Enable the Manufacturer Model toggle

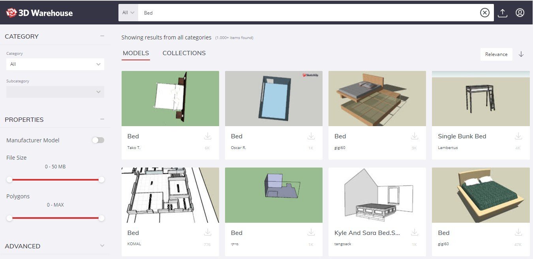point(98,140)
